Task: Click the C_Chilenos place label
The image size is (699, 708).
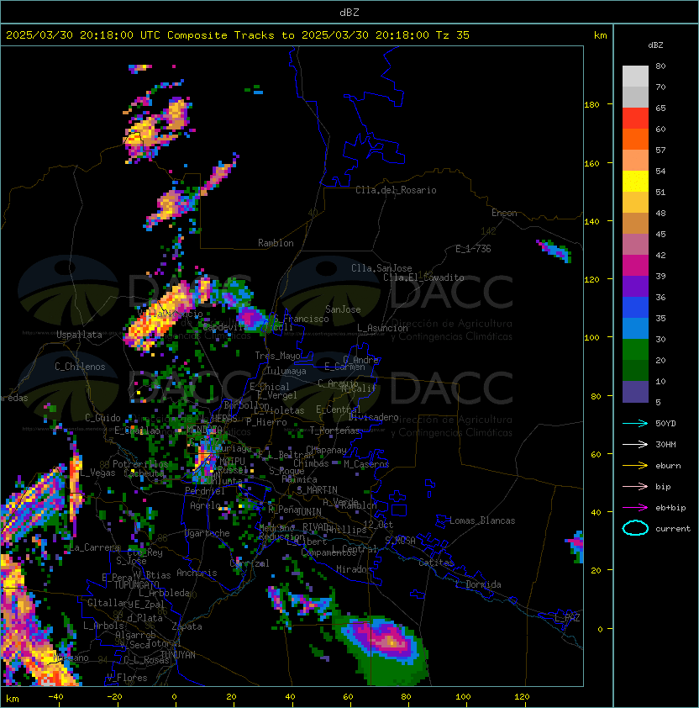Action: pos(80,367)
